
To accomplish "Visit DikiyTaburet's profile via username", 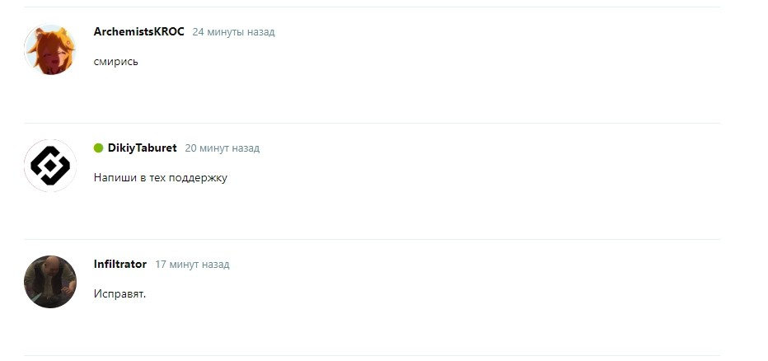I will 142,148.
